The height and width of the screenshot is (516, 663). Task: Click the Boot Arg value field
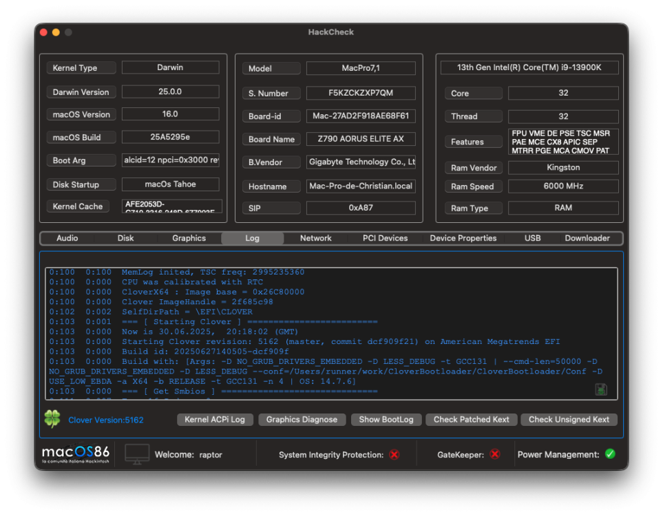171,160
